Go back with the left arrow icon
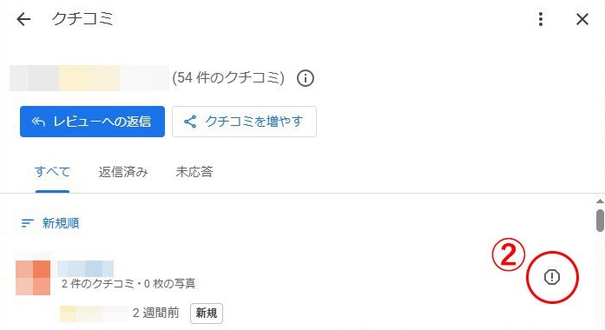605x330 pixels. tap(23, 19)
